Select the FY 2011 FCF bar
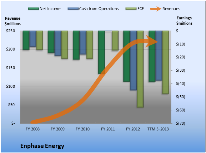 tap(115, 40)
